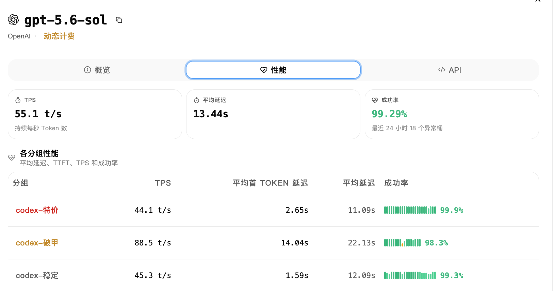Screen dimensions: 554x291
Task: Click the OpenAI logo beside the model name
Action: pos(13,20)
